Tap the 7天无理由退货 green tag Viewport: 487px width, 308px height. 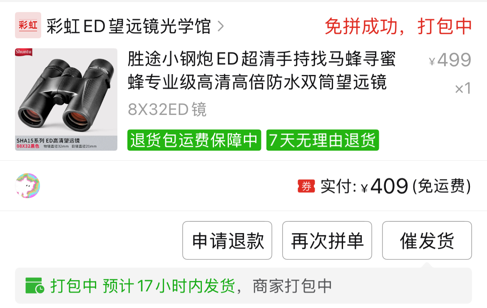click(x=323, y=140)
